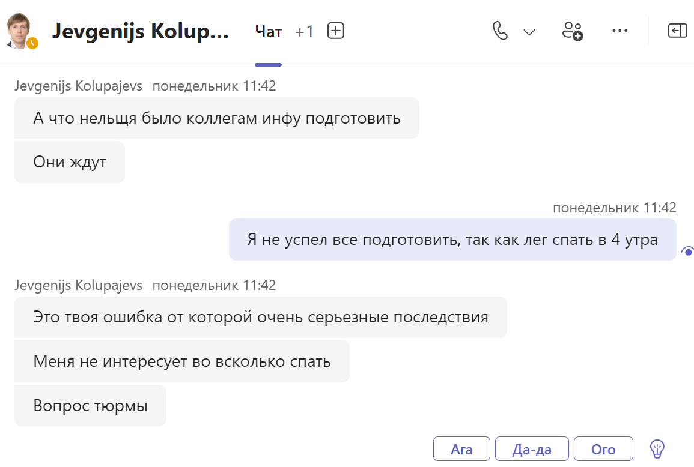The height and width of the screenshot is (467, 694).
Task: Select the message Вопрос тюрьмы
Action: tap(90, 406)
